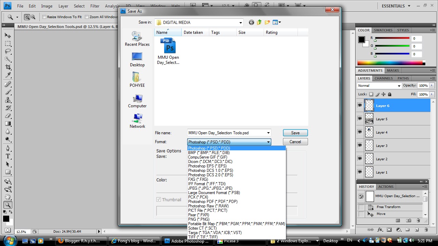The image size is (438, 246).
Task: Enable Resize Windows To Fit
Action: [x=44, y=17]
